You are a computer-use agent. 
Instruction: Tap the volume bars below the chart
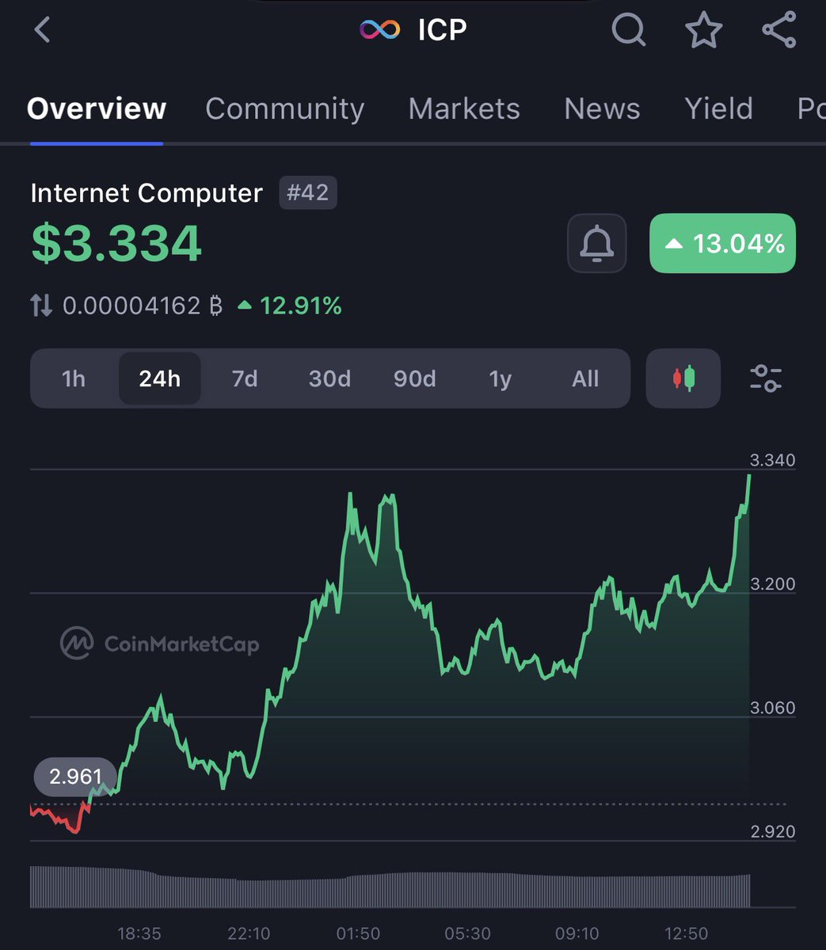[390, 887]
